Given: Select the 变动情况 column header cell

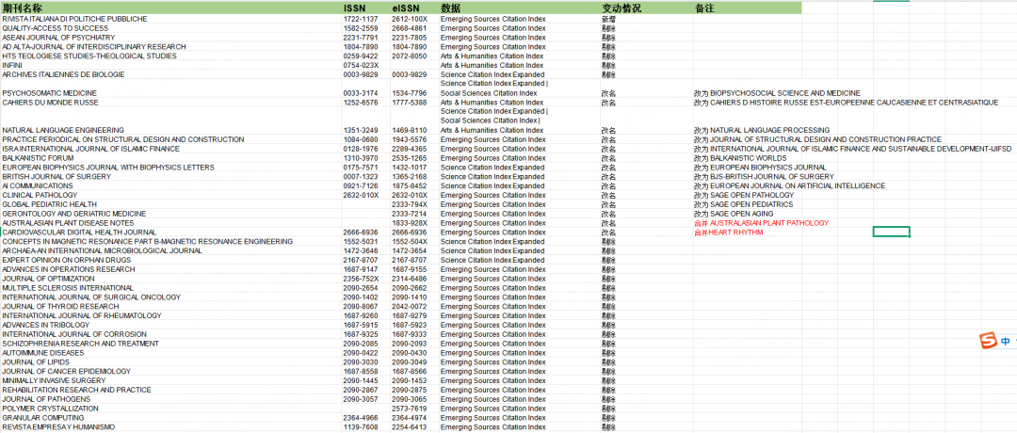Looking at the screenshot, I should tap(646, 8).
